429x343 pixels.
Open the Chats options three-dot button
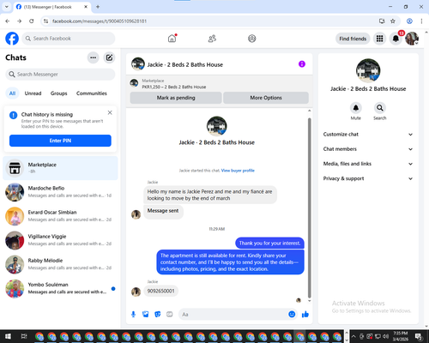pos(93,57)
